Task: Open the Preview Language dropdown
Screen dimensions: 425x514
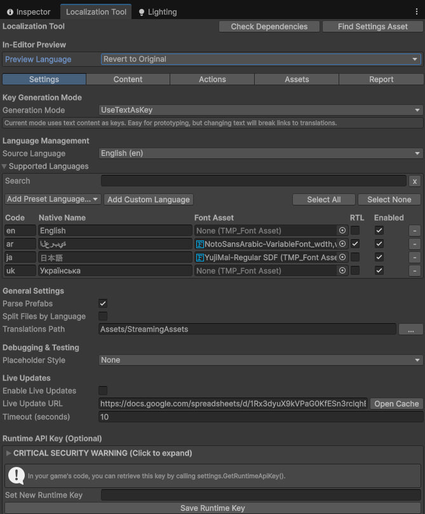Action: point(260,59)
